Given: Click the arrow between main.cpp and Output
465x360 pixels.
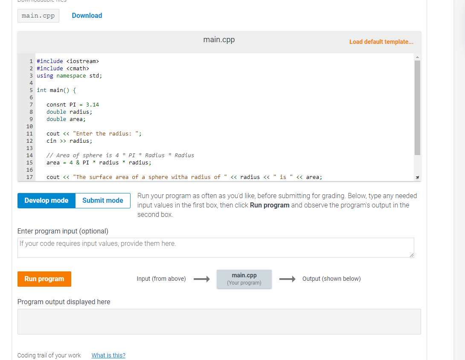Looking at the screenshot, I should (x=287, y=279).
